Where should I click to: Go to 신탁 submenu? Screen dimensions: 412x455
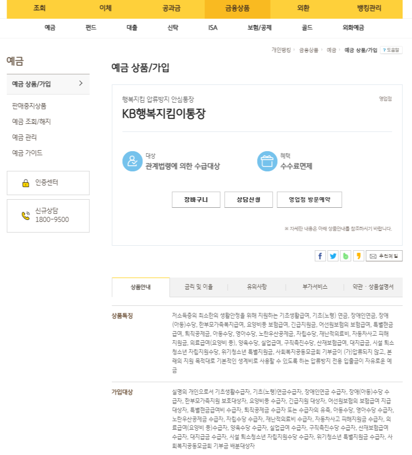[173, 28]
